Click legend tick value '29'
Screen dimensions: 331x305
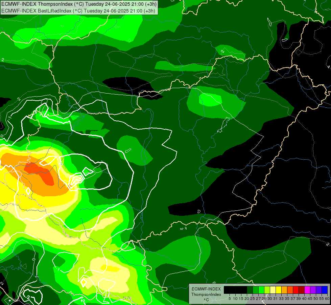[x=264, y=299]
